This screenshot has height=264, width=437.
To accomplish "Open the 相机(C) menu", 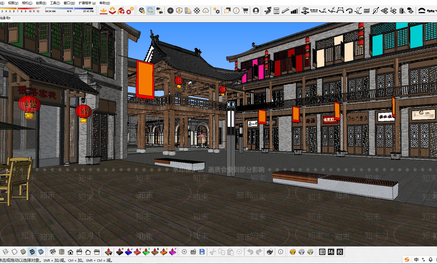I will 27,3.
